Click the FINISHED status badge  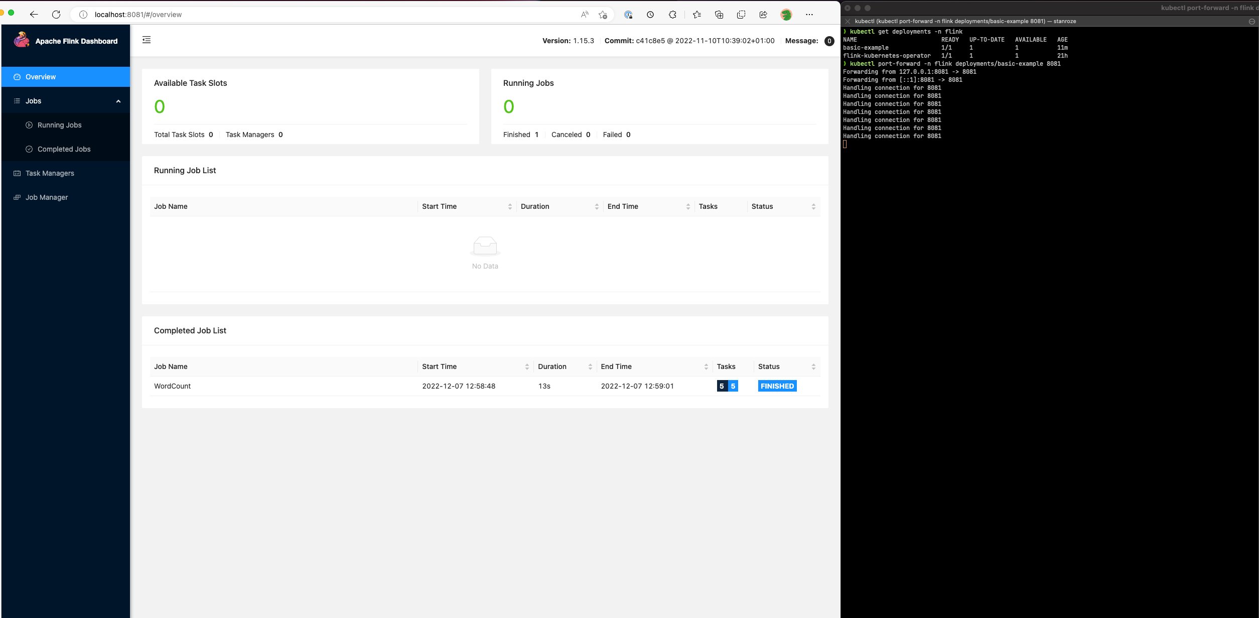(776, 386)
